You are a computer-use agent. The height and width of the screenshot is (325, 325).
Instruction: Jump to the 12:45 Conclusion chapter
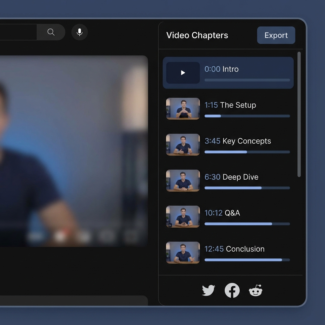point(234,249)
